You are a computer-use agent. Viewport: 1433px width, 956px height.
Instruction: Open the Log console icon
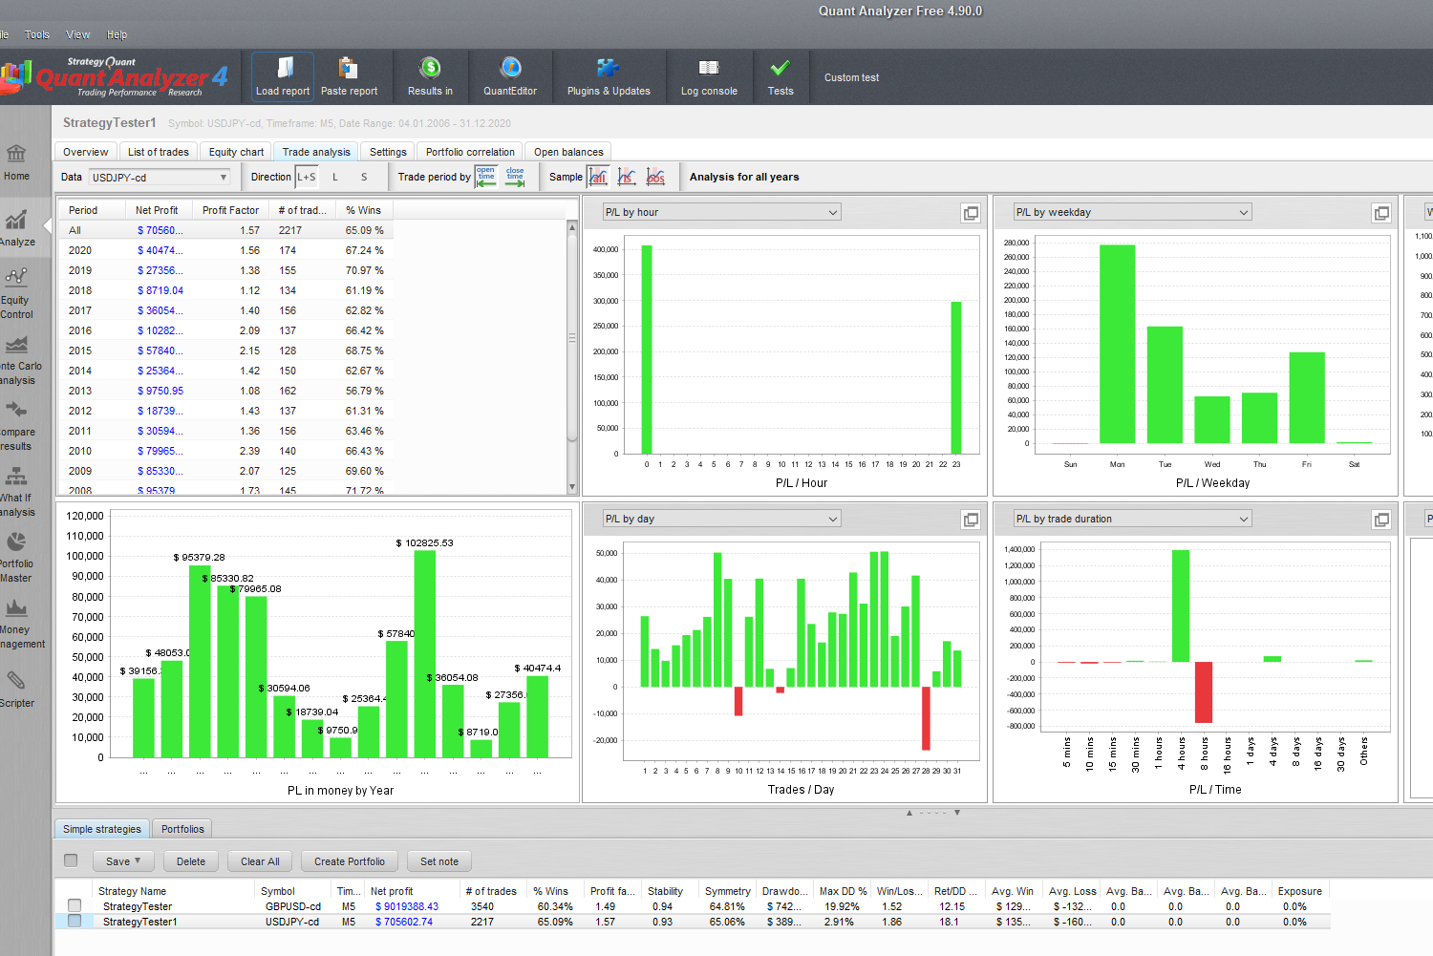[708, 69]
